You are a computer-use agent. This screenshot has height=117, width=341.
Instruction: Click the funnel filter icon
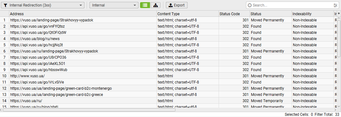pyautogui.click(x=6, y=5)
